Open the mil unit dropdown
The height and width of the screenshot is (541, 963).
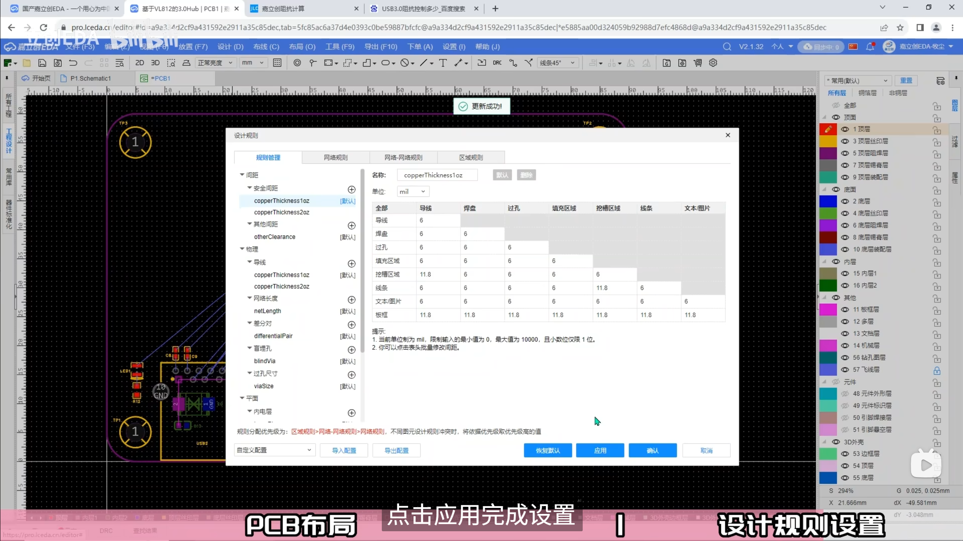413,192
